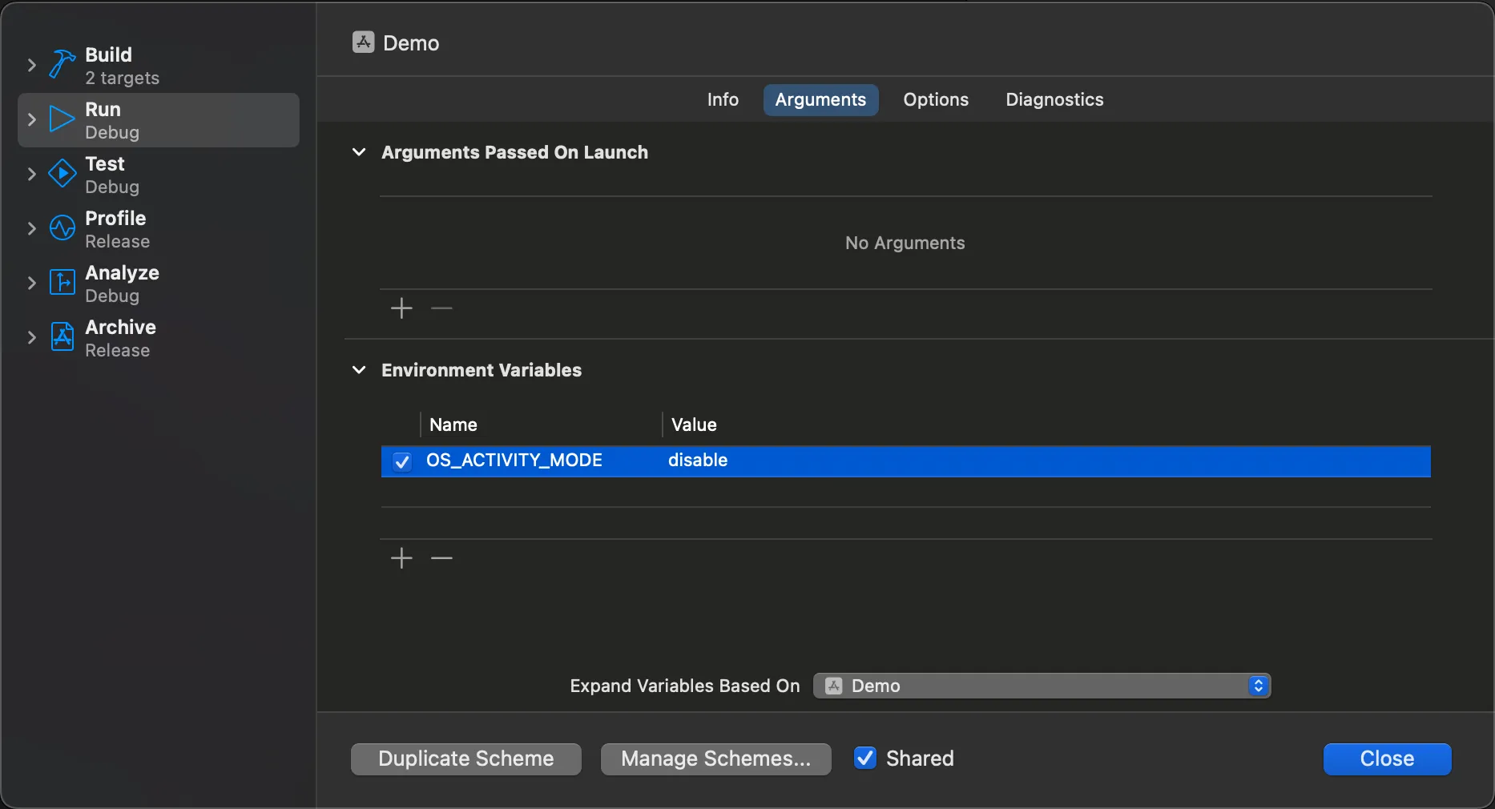Screen dimensions: 1495x809
Task: Toggle the Shared scheme checkbox
Action: click(865, 758)
